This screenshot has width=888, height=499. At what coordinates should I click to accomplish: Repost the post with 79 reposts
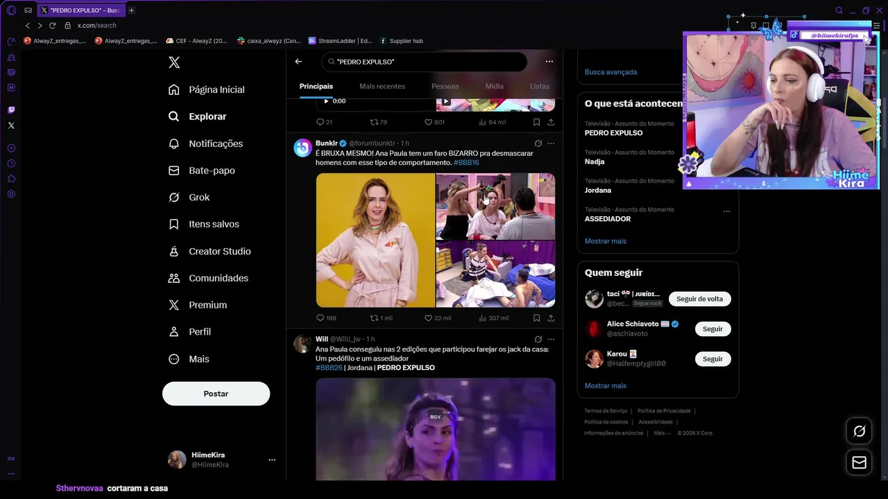pos(378,122)
